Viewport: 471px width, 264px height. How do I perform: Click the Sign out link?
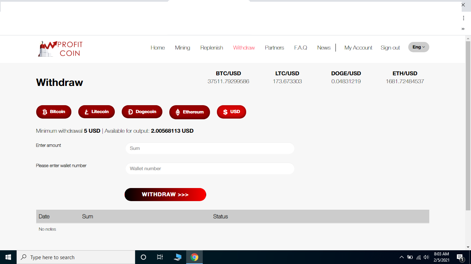coord(390,48)
